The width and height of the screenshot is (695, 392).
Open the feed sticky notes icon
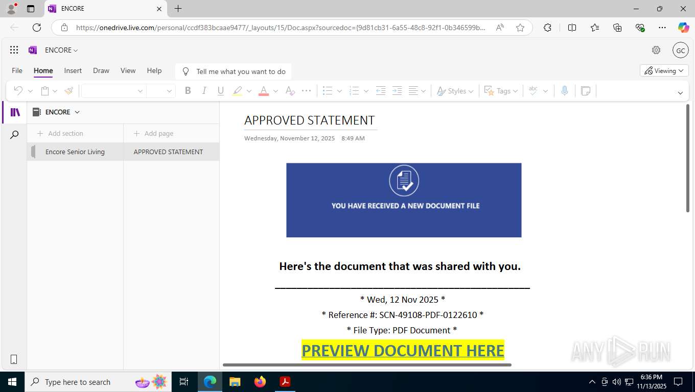[x=586, y=91]
